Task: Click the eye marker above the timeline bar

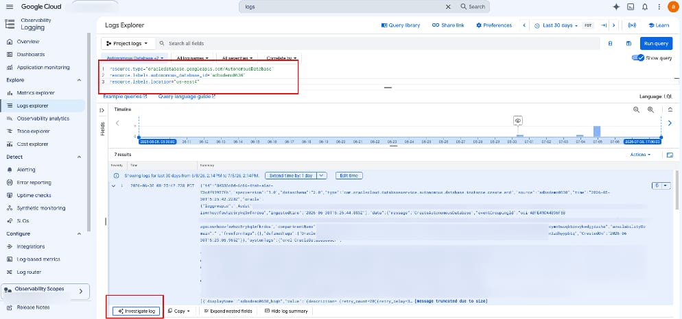Action: click(x=518, y=120)
